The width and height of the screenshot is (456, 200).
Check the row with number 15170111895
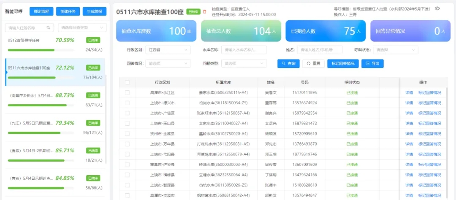click(x=128, y=93)
